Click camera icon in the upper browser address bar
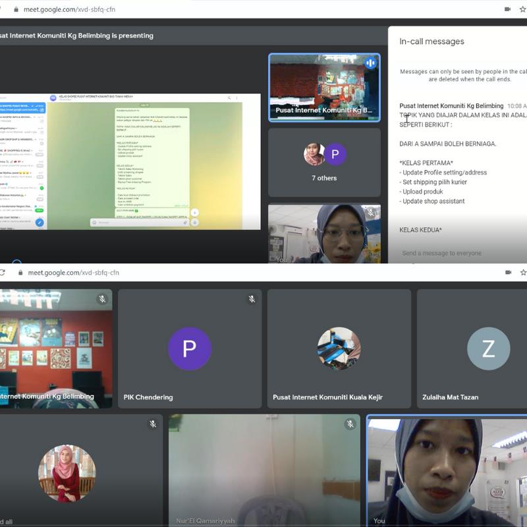527x527 pixels. tap(507, 9)
